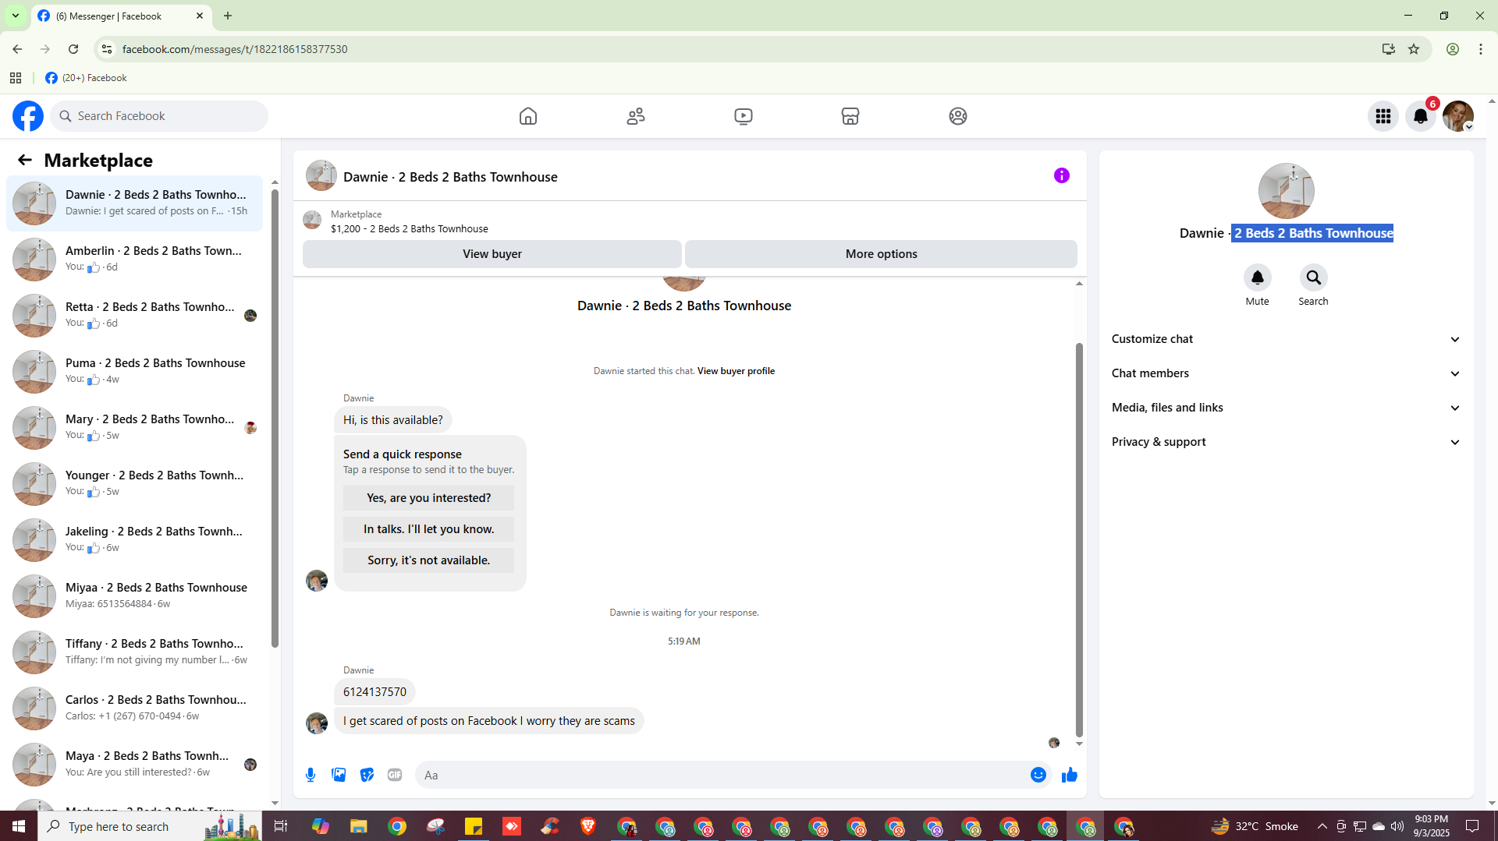The image size is (1498, 841).
Task: Expand the Chat members section
Action: tap(1287, 373)
